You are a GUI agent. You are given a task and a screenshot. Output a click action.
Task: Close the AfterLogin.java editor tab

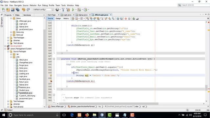111,15
